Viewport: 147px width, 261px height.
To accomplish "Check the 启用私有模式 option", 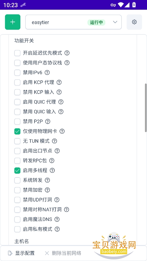I will 17,229.
